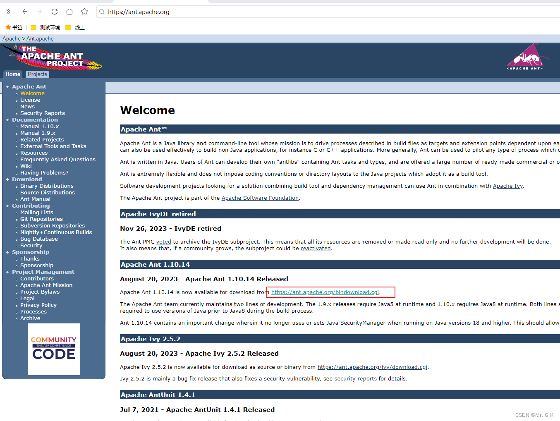Click the Apache Ant sidebar section heading

tap(29, 87)
